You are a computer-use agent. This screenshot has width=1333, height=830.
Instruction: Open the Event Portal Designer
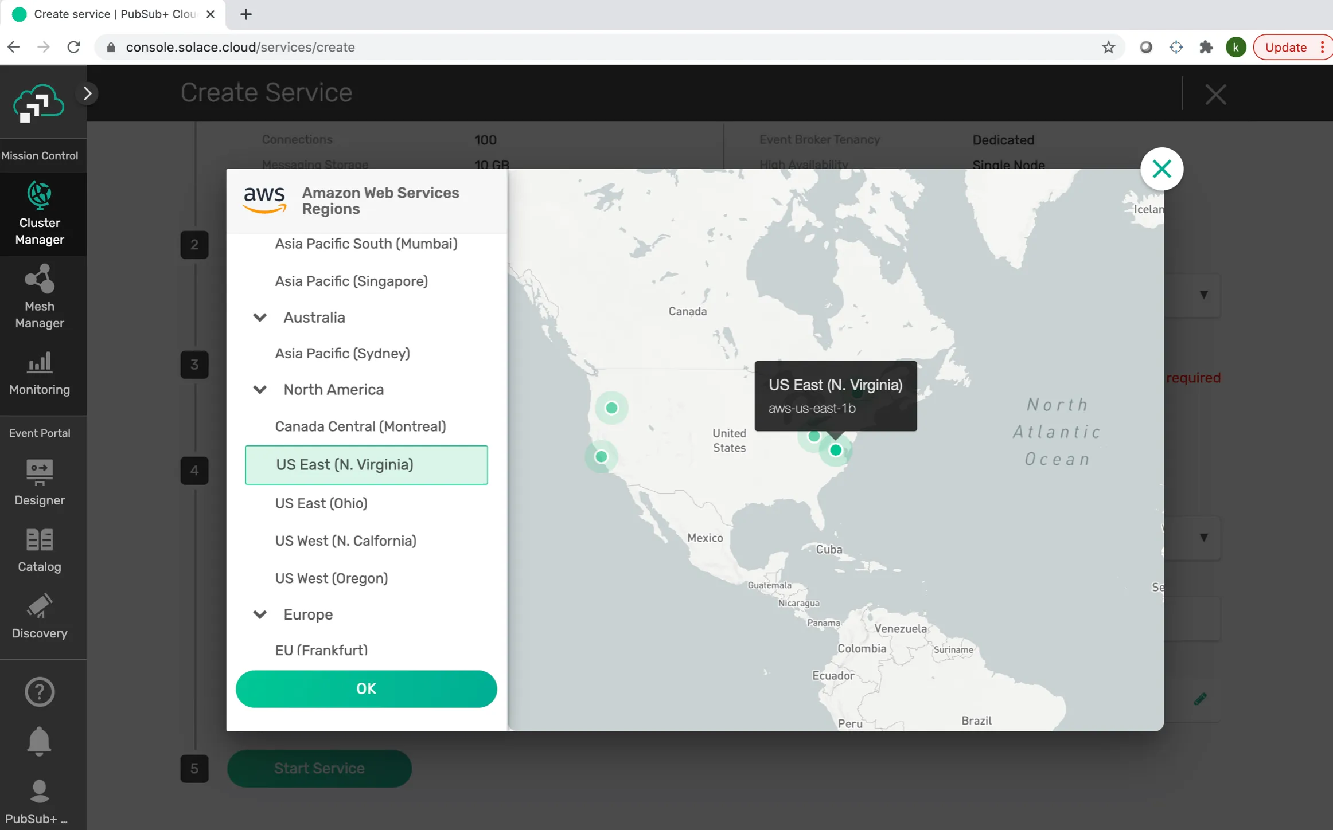[x=40, y=483]
